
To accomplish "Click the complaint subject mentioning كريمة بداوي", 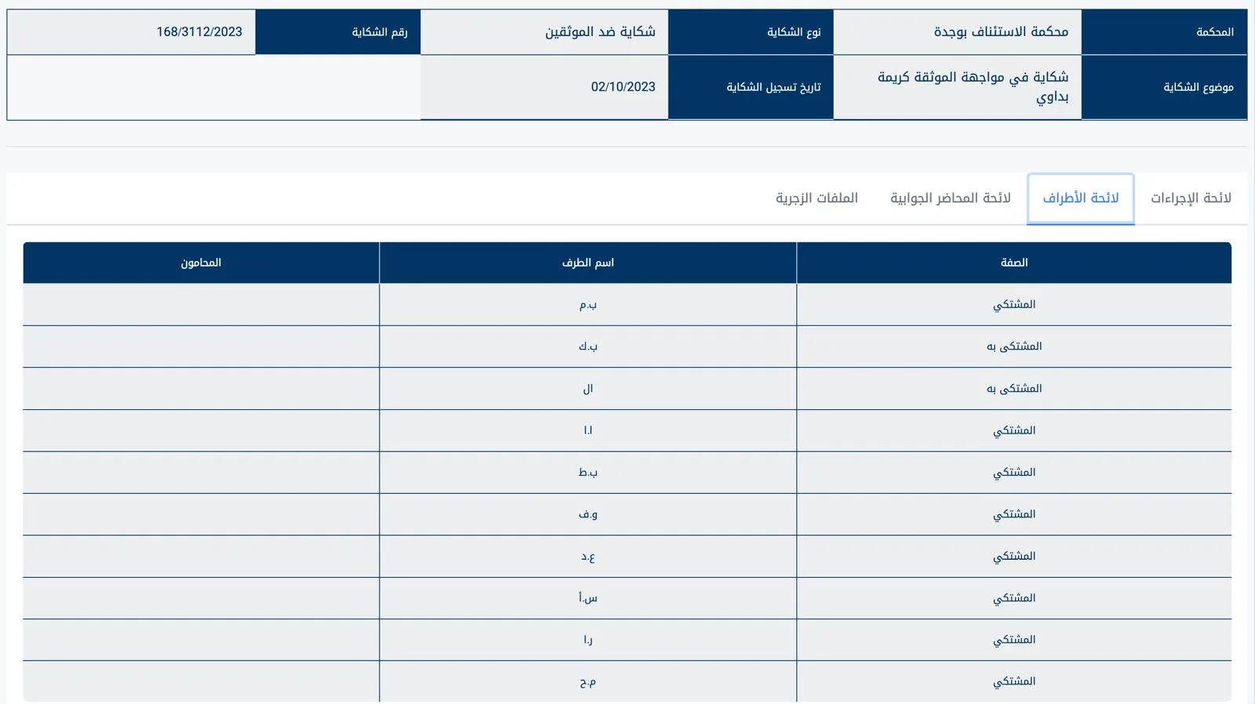I will pyautogui.click(x=973, y=86).
